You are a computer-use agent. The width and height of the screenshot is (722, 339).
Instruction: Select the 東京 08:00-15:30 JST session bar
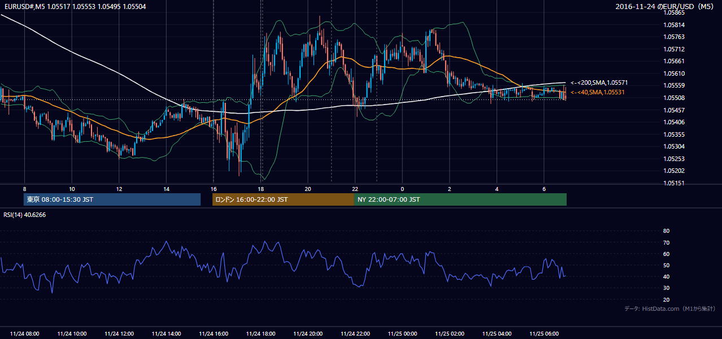pyautogui.click(x=112, y=199)
